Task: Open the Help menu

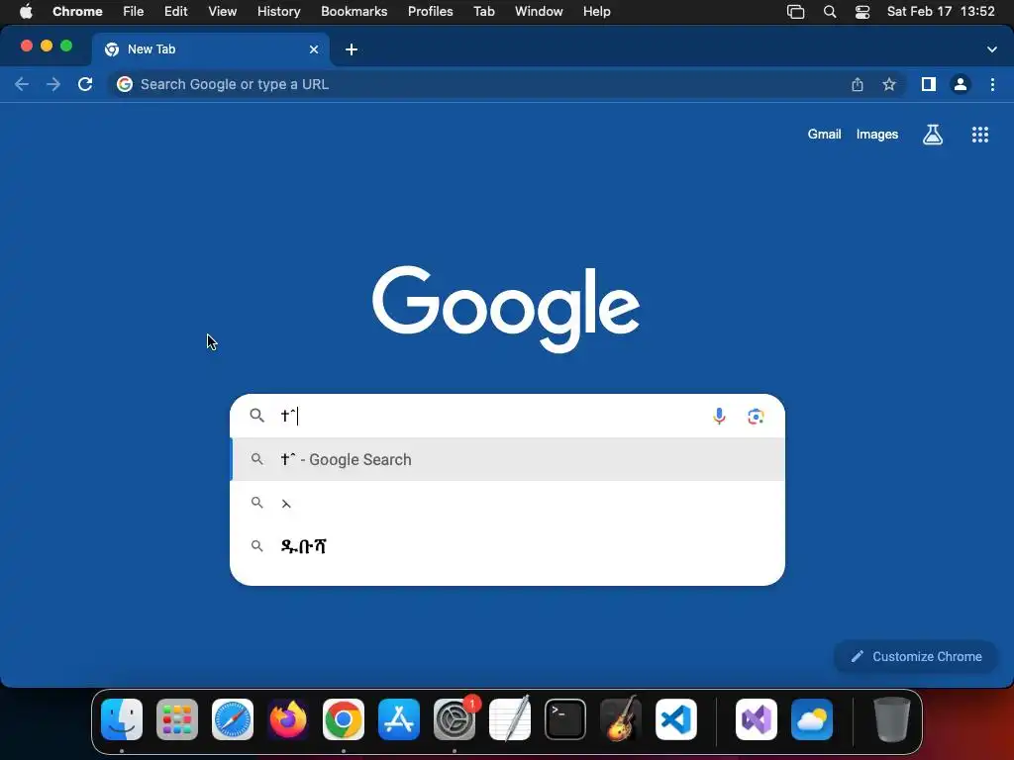Action: pyautogui.click(x=596, y=12)
